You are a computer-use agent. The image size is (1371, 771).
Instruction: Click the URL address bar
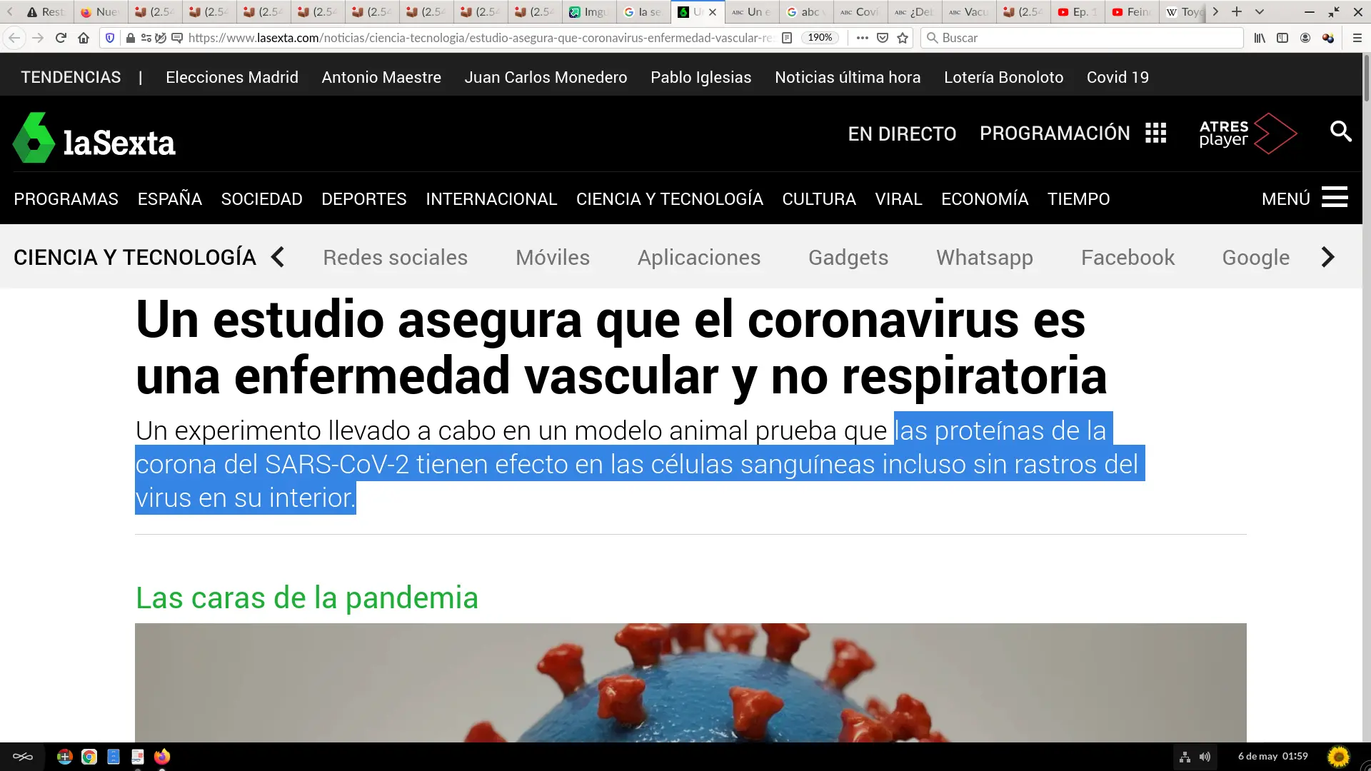pos(480,38)
